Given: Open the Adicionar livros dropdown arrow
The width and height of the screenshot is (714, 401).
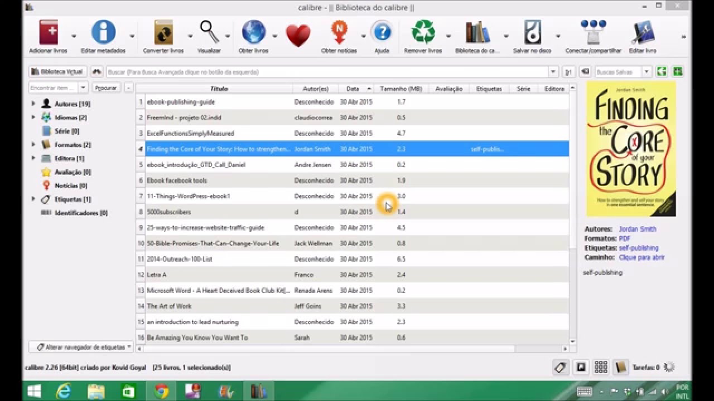Looking at the screenshot, I should click(74, 36).
